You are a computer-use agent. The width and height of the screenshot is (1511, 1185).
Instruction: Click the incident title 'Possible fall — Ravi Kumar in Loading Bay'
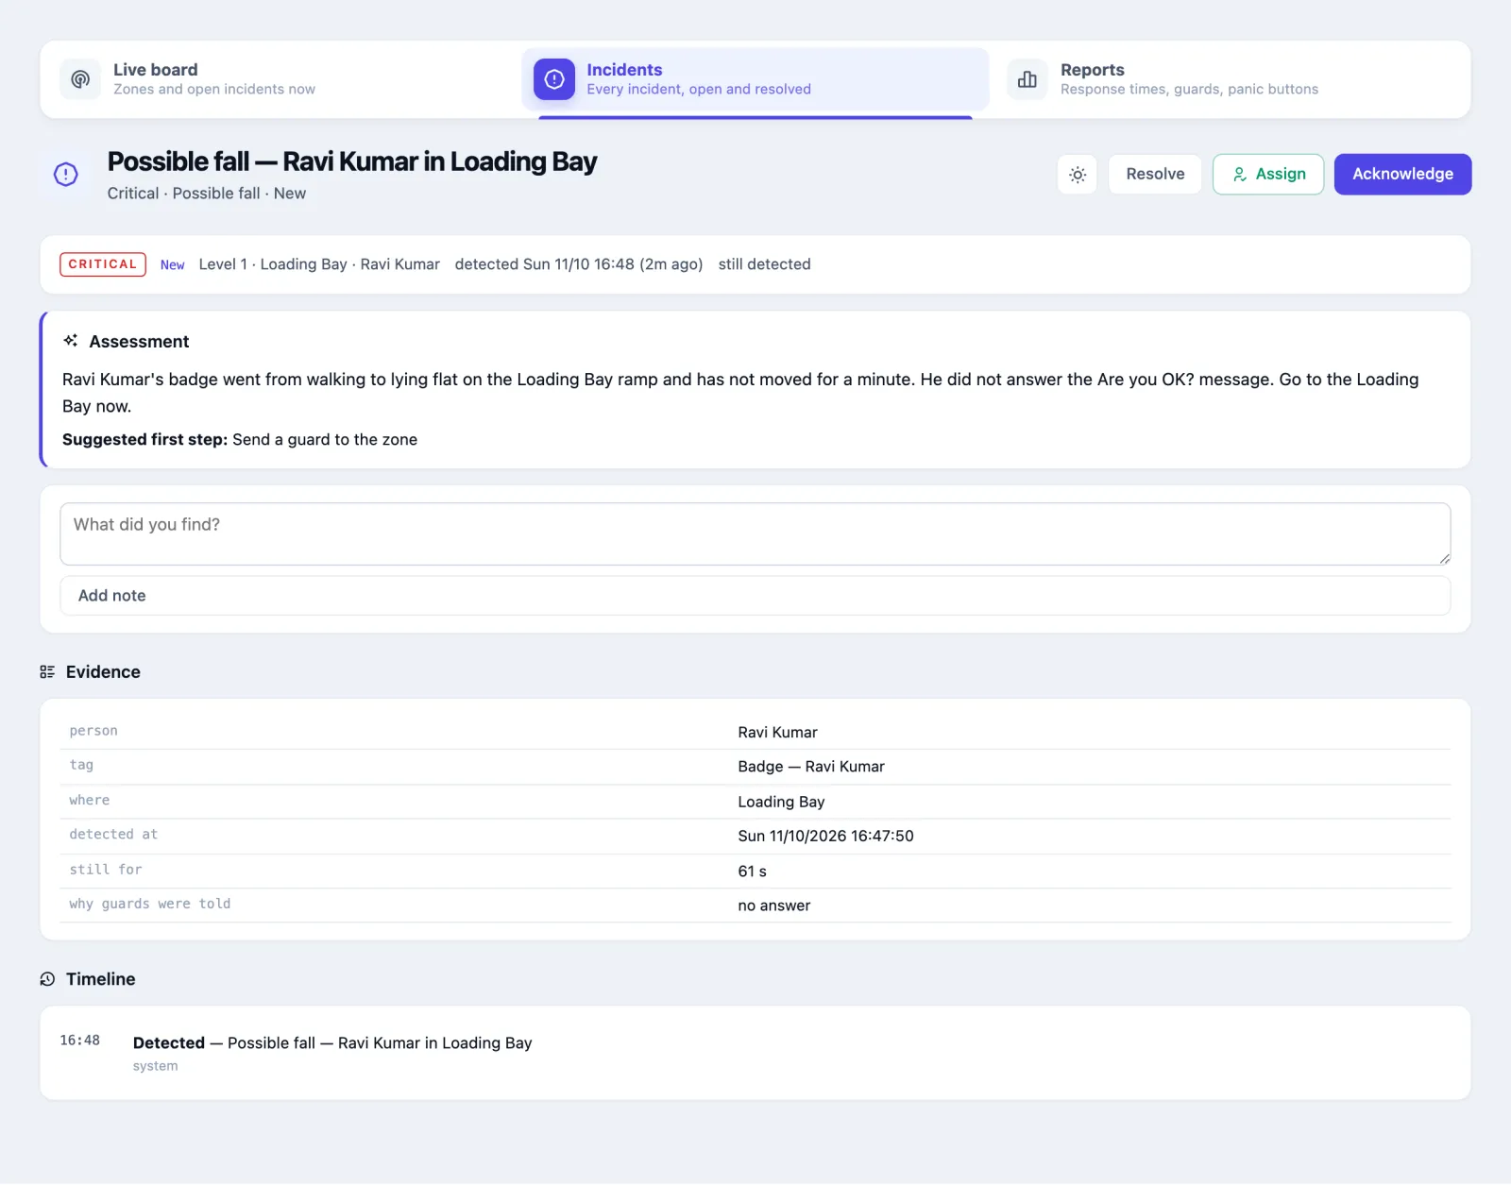352,161
